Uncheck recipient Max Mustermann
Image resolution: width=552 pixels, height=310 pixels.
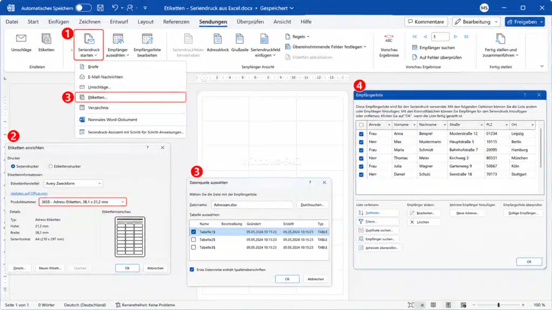coord(361,142)
